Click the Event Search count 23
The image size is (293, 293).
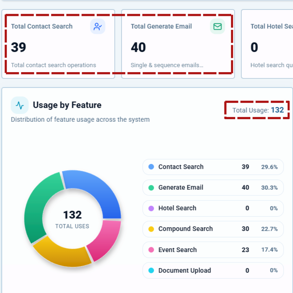245,250
